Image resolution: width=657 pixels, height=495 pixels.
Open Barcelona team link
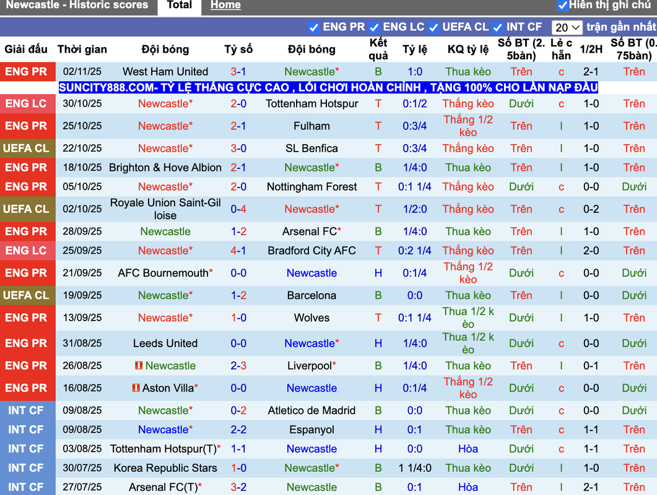311,295
